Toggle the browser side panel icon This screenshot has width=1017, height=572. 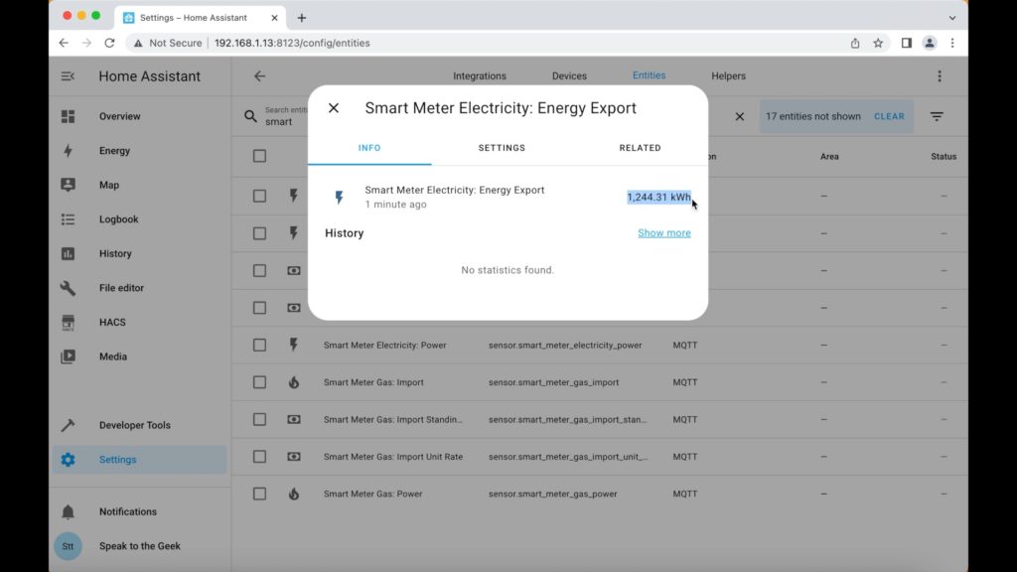coord(906,43)
